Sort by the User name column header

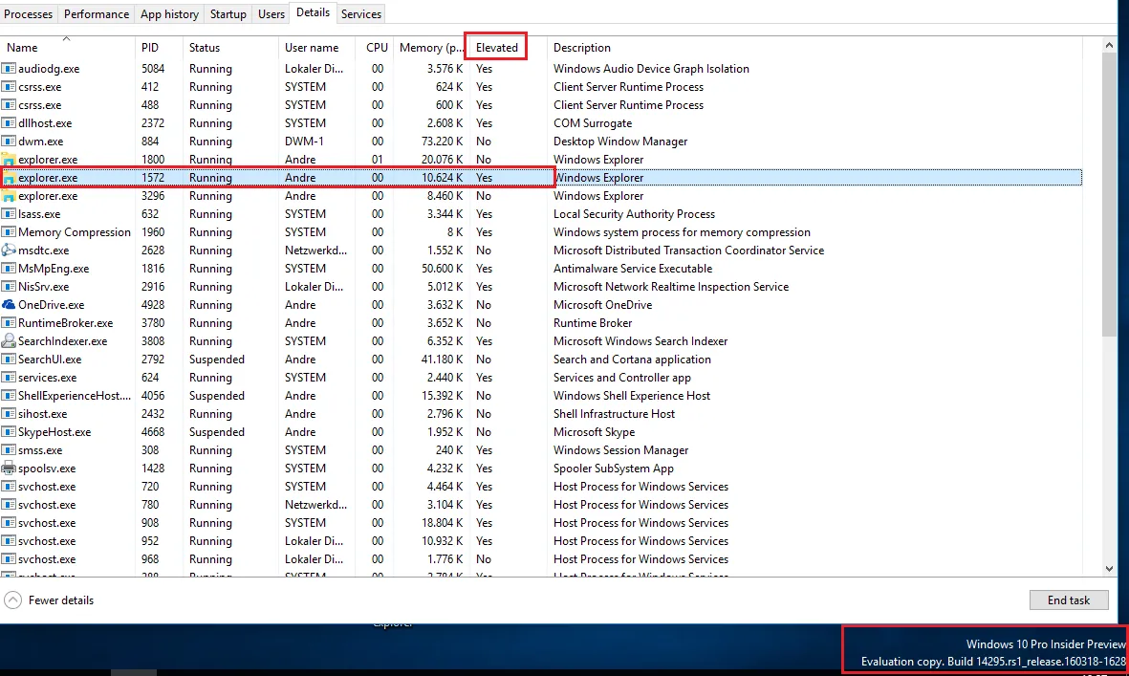pyautogui.click(x=316, y=48)
